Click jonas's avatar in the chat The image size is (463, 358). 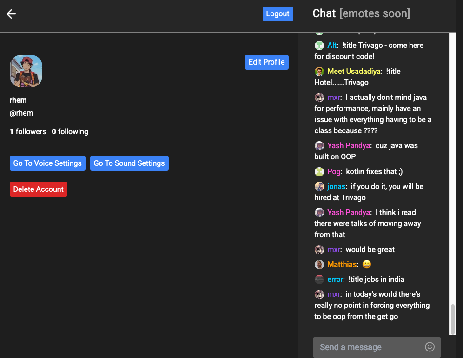pos(319,186)
